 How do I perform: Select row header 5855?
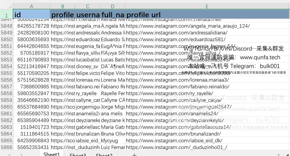point(6,73)
